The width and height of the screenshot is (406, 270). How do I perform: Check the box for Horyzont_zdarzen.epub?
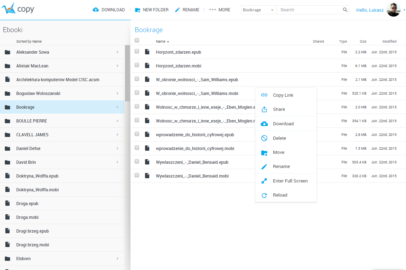(x=137, y=52)
